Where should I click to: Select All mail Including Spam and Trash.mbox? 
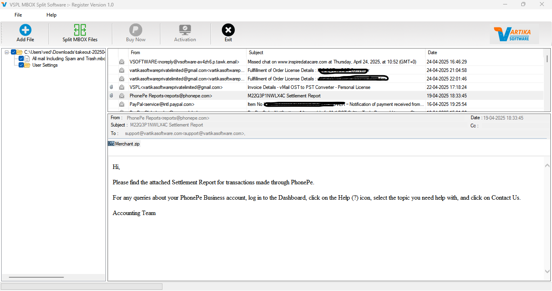pyautogui.click(x=69, y=59)
